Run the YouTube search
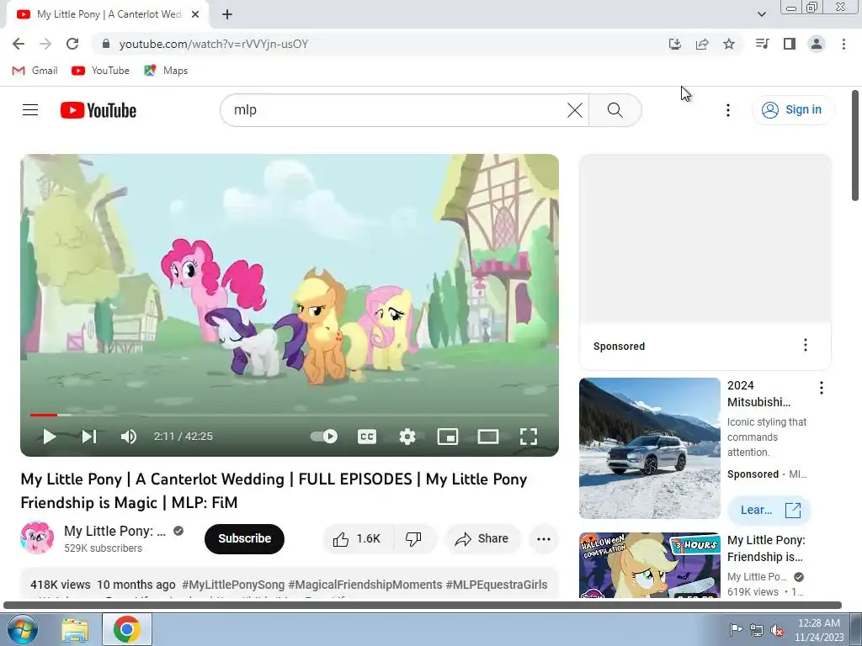This screenshot has height=646, width=862. 615,110
